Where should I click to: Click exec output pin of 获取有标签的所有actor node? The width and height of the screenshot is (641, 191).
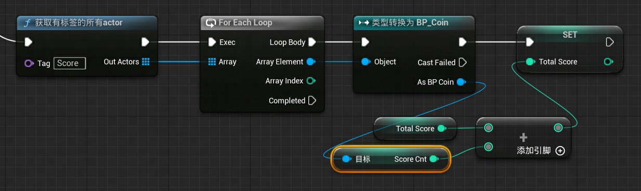146,42
